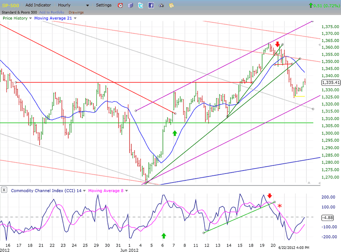Click the alarm clock alert icon

pyautogui.click(x=121, y=6)
